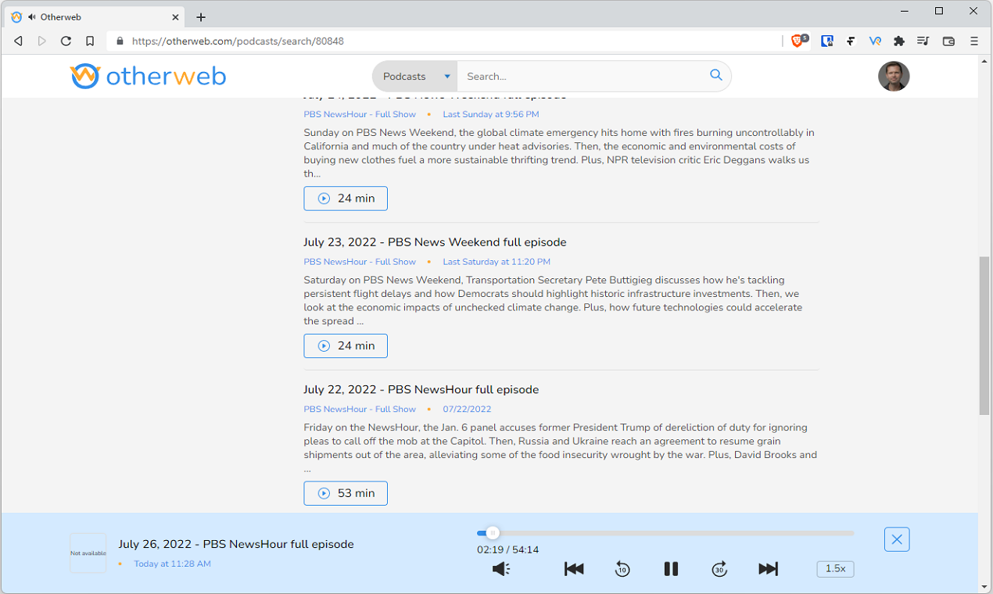
Task: Close the podcast player bar
Action: click(897, 539)
